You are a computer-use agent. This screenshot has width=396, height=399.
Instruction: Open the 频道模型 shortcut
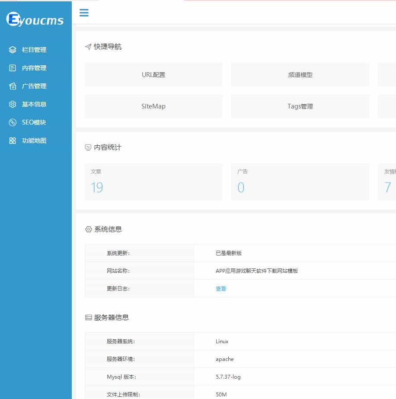(x=300, y=74)
